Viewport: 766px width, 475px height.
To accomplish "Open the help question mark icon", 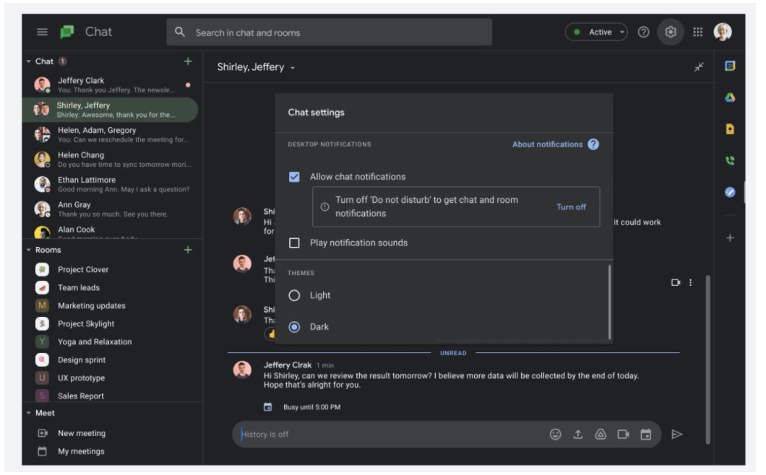I will [x=643, y=32].
